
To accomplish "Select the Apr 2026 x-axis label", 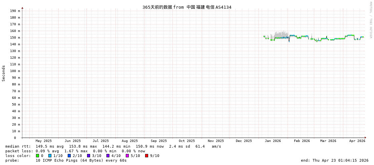I will [357, 141].
